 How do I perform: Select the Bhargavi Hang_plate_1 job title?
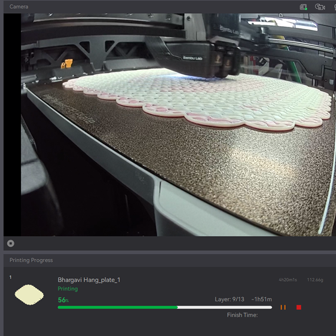click(x=89, y=280)
